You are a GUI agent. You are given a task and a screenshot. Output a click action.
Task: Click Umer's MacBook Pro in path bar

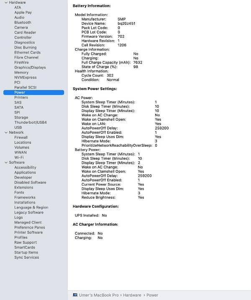click(97, 295)
